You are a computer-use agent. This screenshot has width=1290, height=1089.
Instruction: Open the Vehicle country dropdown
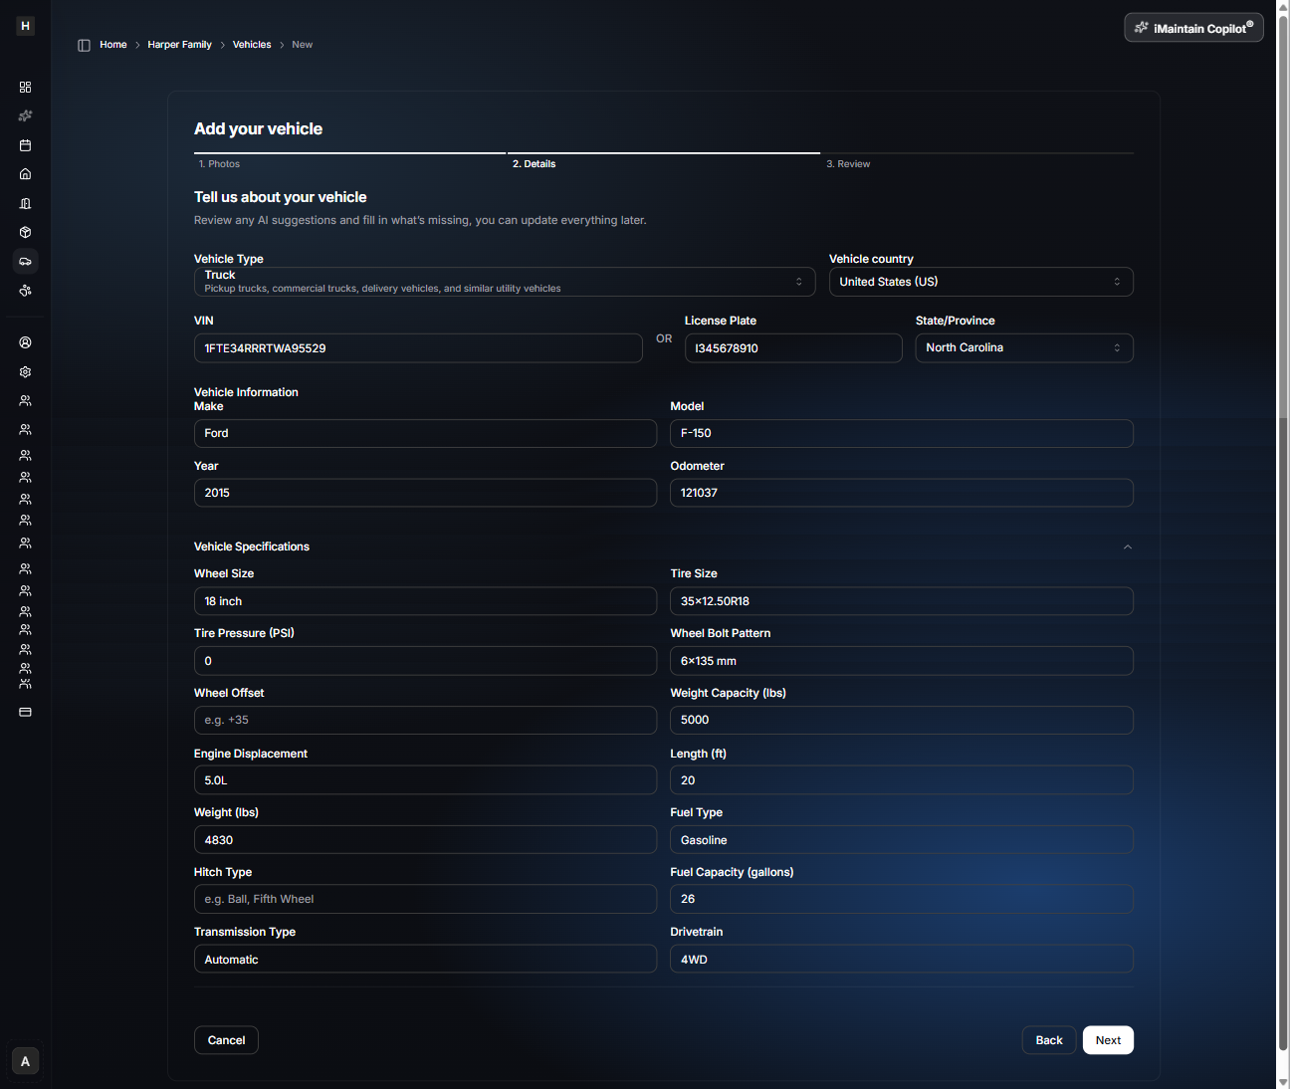tap(980, 282)
